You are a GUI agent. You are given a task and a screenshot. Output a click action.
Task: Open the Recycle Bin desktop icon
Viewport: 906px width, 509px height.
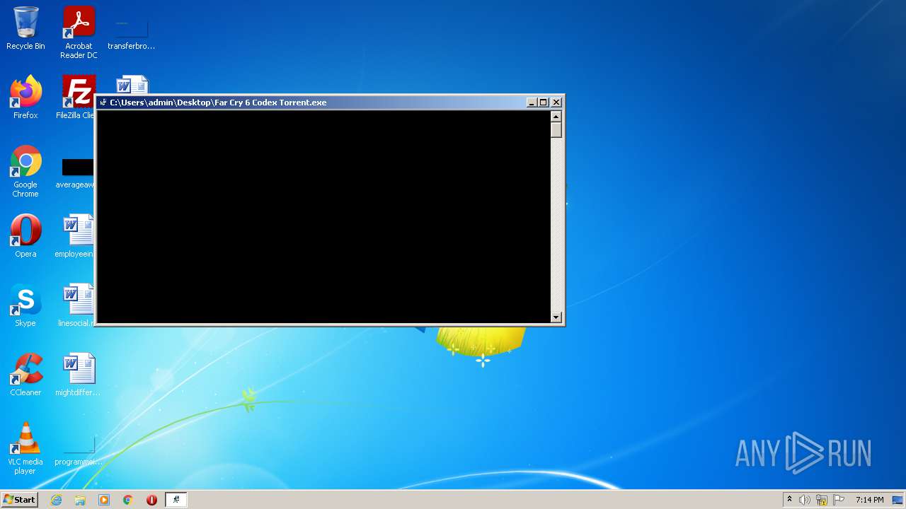pos(25,28)
